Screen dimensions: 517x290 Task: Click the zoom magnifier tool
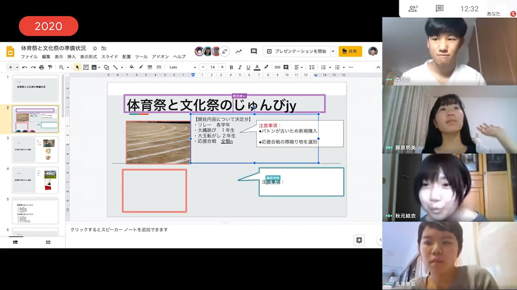[61, 67]
